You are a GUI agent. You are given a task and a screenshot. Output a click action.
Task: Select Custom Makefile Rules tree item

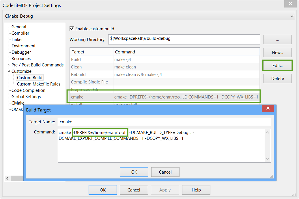pyautogui.click(x=38, y=84)
